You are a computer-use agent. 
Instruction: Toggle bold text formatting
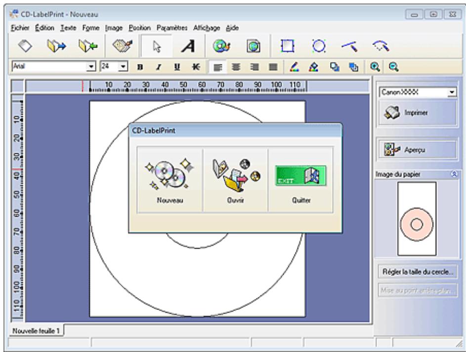tap(140, 67)
